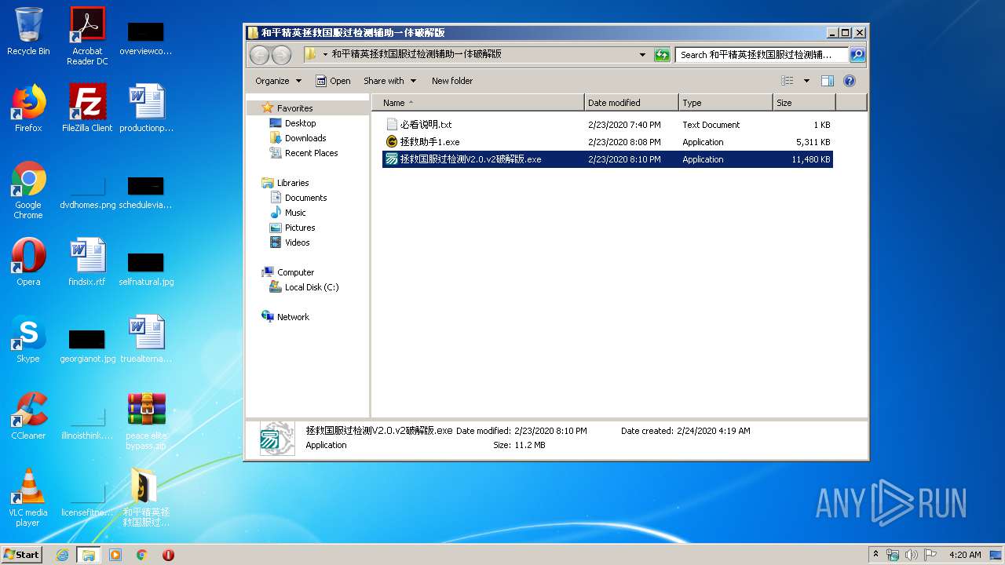
Task: Open Explorer help question mark icon
Action: [x=849, y=81]
